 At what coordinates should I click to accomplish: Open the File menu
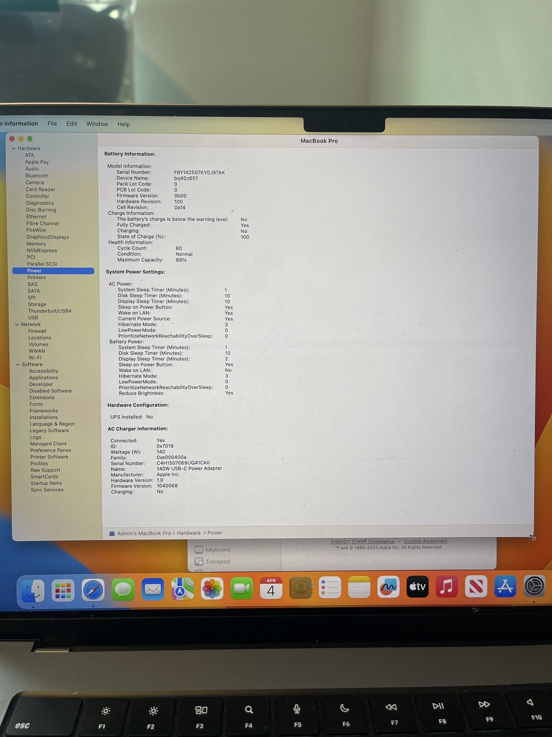click(52, 123)
